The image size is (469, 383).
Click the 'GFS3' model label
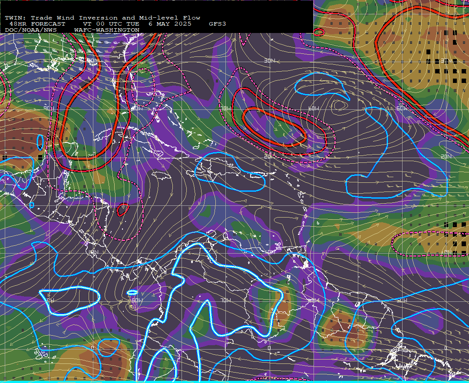coord(218,24)
